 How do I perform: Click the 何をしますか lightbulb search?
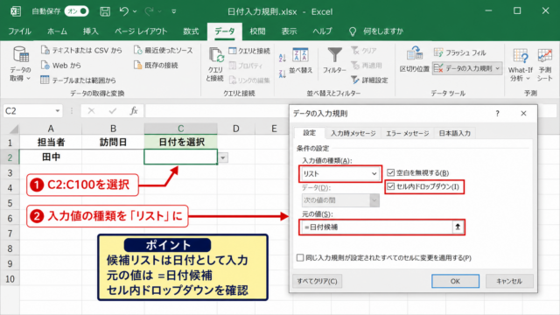375,31
